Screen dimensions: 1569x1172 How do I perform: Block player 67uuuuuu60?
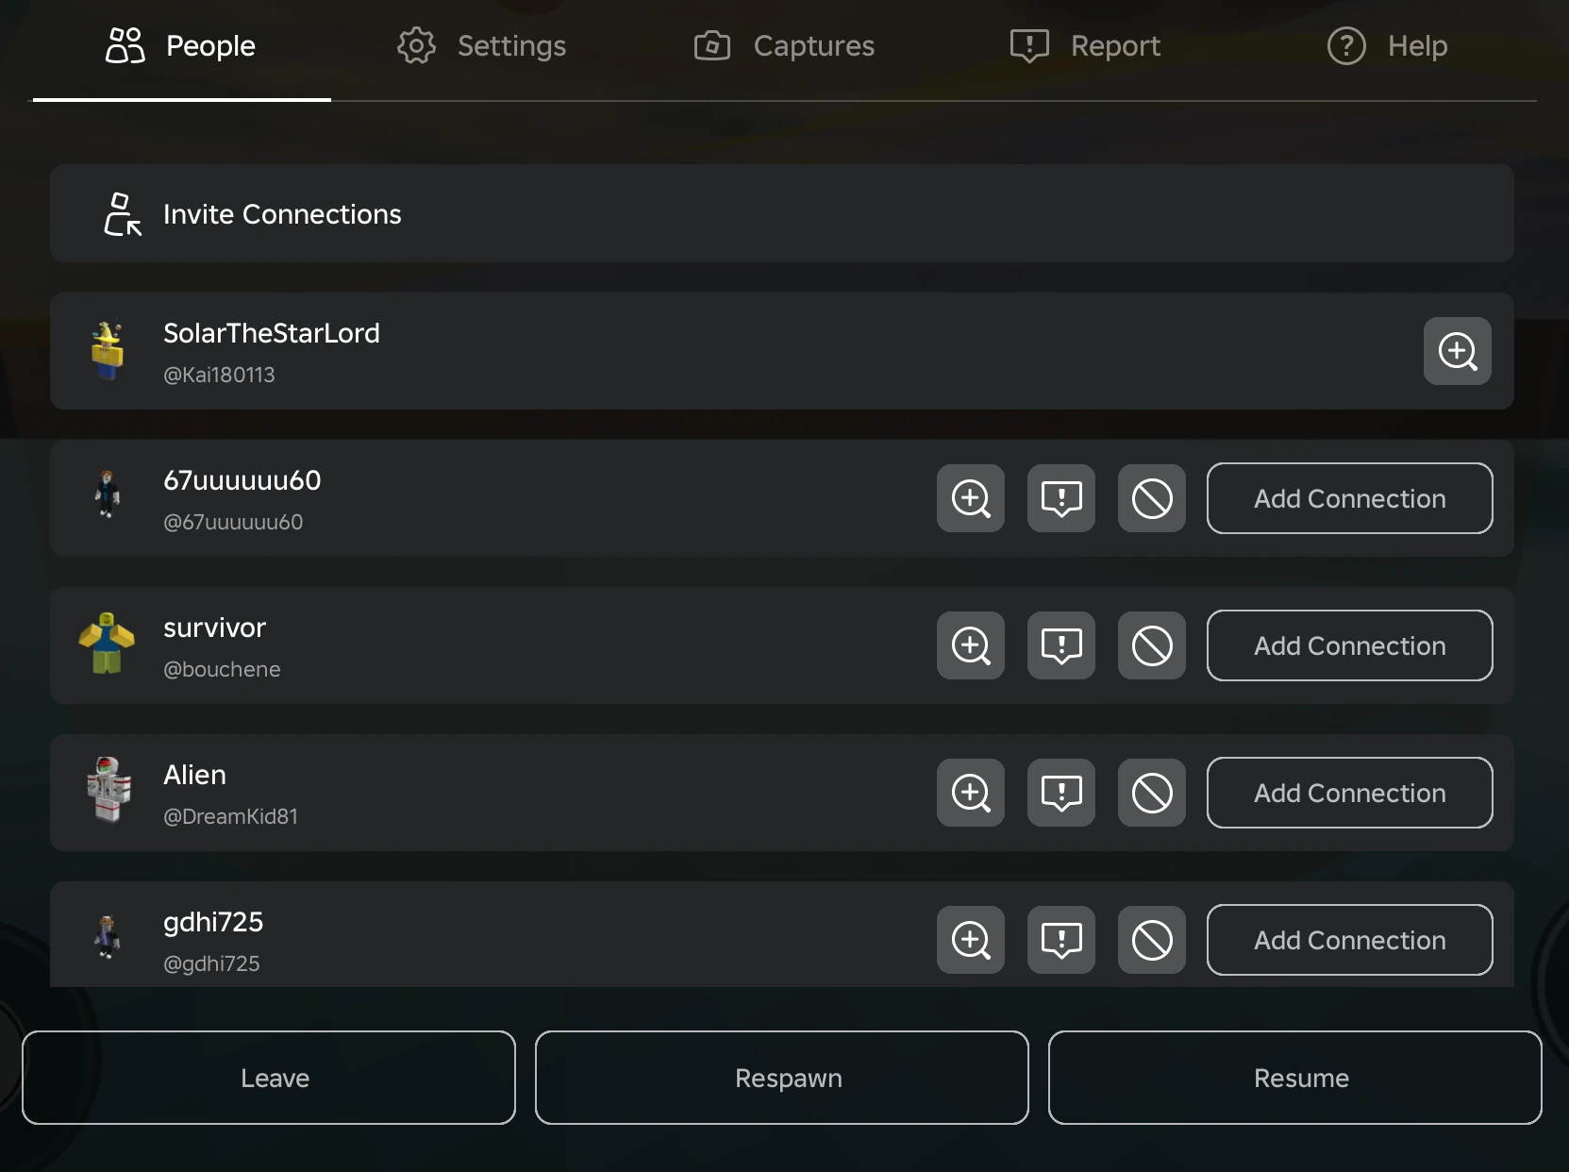1151,498
